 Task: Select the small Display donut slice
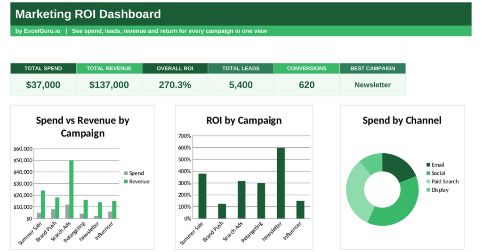[373, 163]
